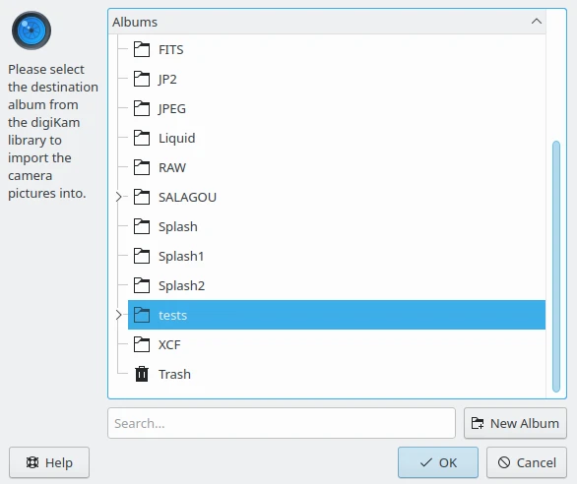
Task: Click the XCF album folder icon
Action: [142, 344]
